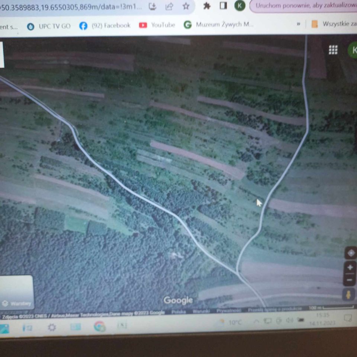This screenshot has width=357, height=357.
Task: Expand the bookmarks overflow chevron
Action: 297,24
